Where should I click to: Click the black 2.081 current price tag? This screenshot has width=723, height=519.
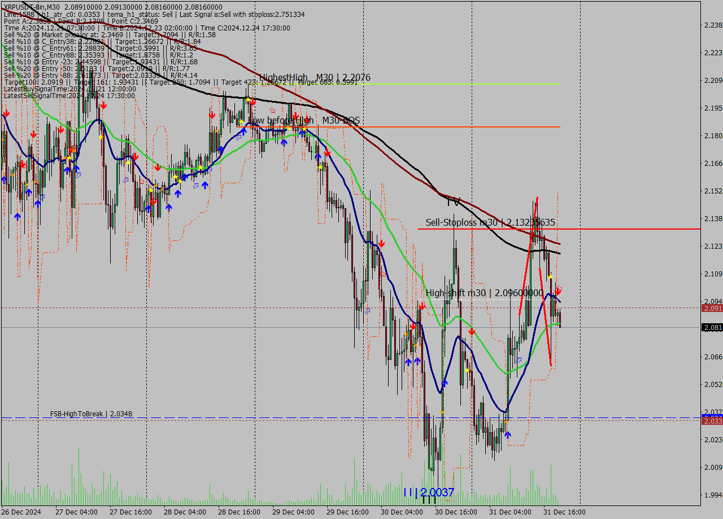pos(712,327)
